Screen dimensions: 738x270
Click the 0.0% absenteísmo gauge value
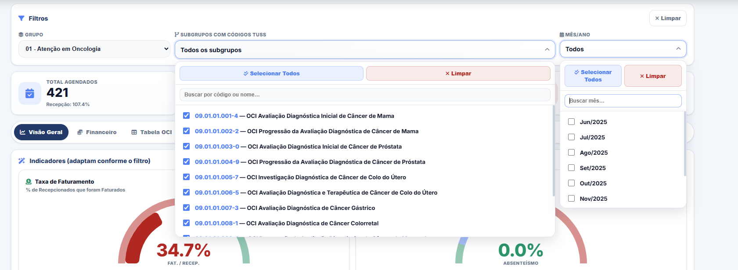pyautogui.click(x=521, y=250)
